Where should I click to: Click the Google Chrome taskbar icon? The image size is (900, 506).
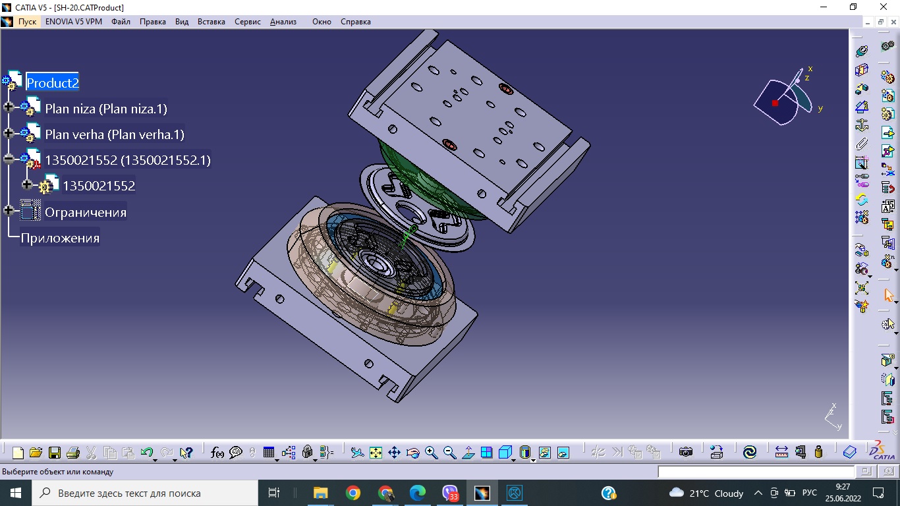coord(353,493)
